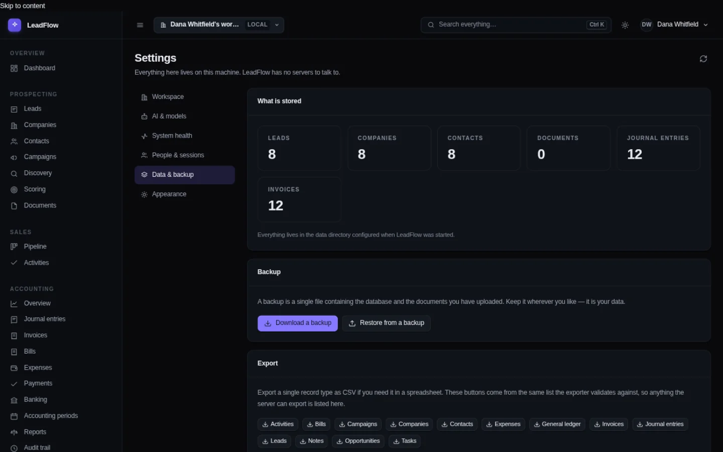The width and height of the screenshot is (723, 452).
Task: Export Notes as CSV
Action: [312, 441]
